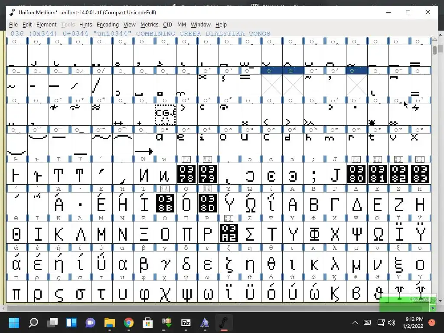Screen dimensions: 444x333
Task: Open the Encoding menu
Action: pyautogui.click(x=108, y=25)
